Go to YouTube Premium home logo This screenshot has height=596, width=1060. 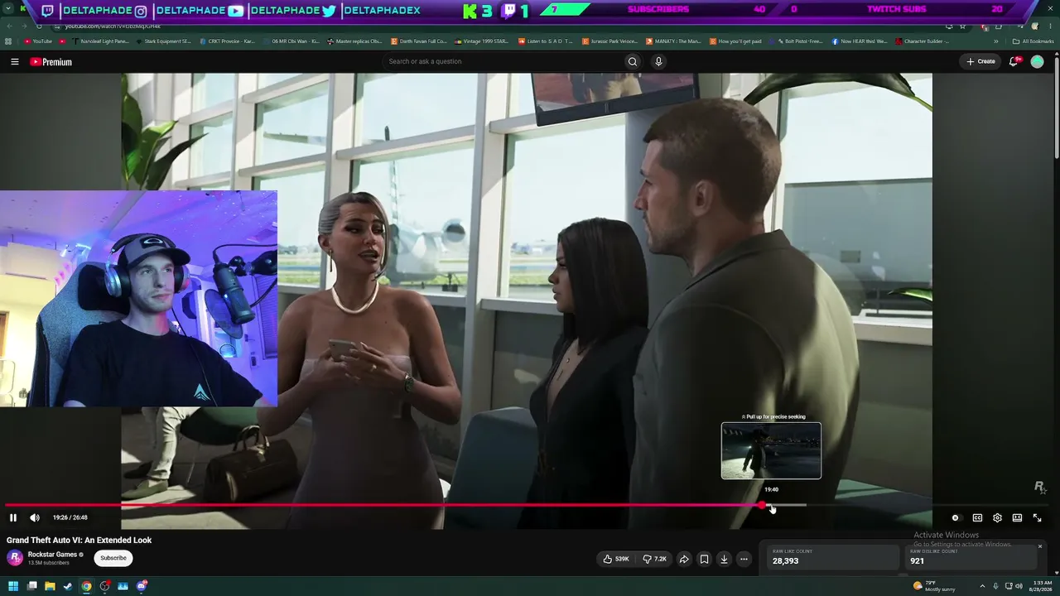(x=51, y=61)
